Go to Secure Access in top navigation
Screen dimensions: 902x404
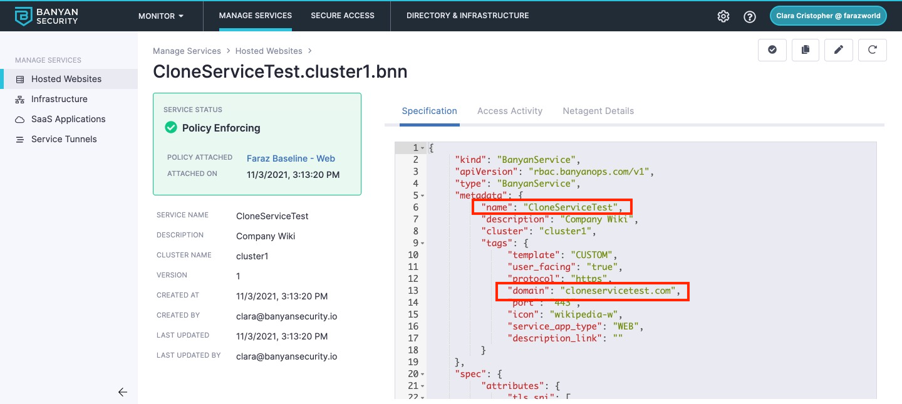343,16
